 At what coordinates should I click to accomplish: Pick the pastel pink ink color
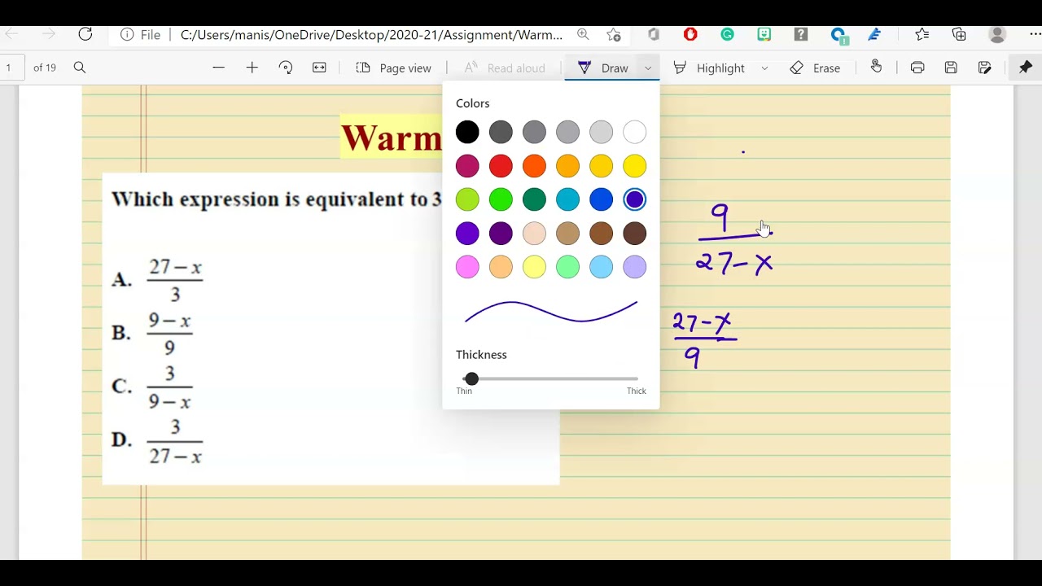pos(467,267)
